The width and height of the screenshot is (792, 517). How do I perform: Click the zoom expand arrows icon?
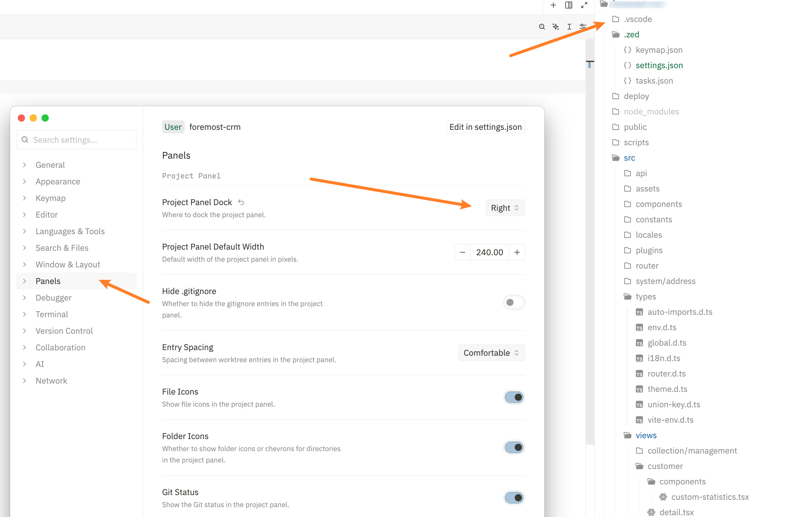coord(584,5)
